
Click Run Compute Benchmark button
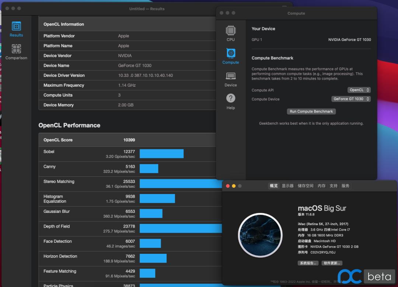[311, 111]
